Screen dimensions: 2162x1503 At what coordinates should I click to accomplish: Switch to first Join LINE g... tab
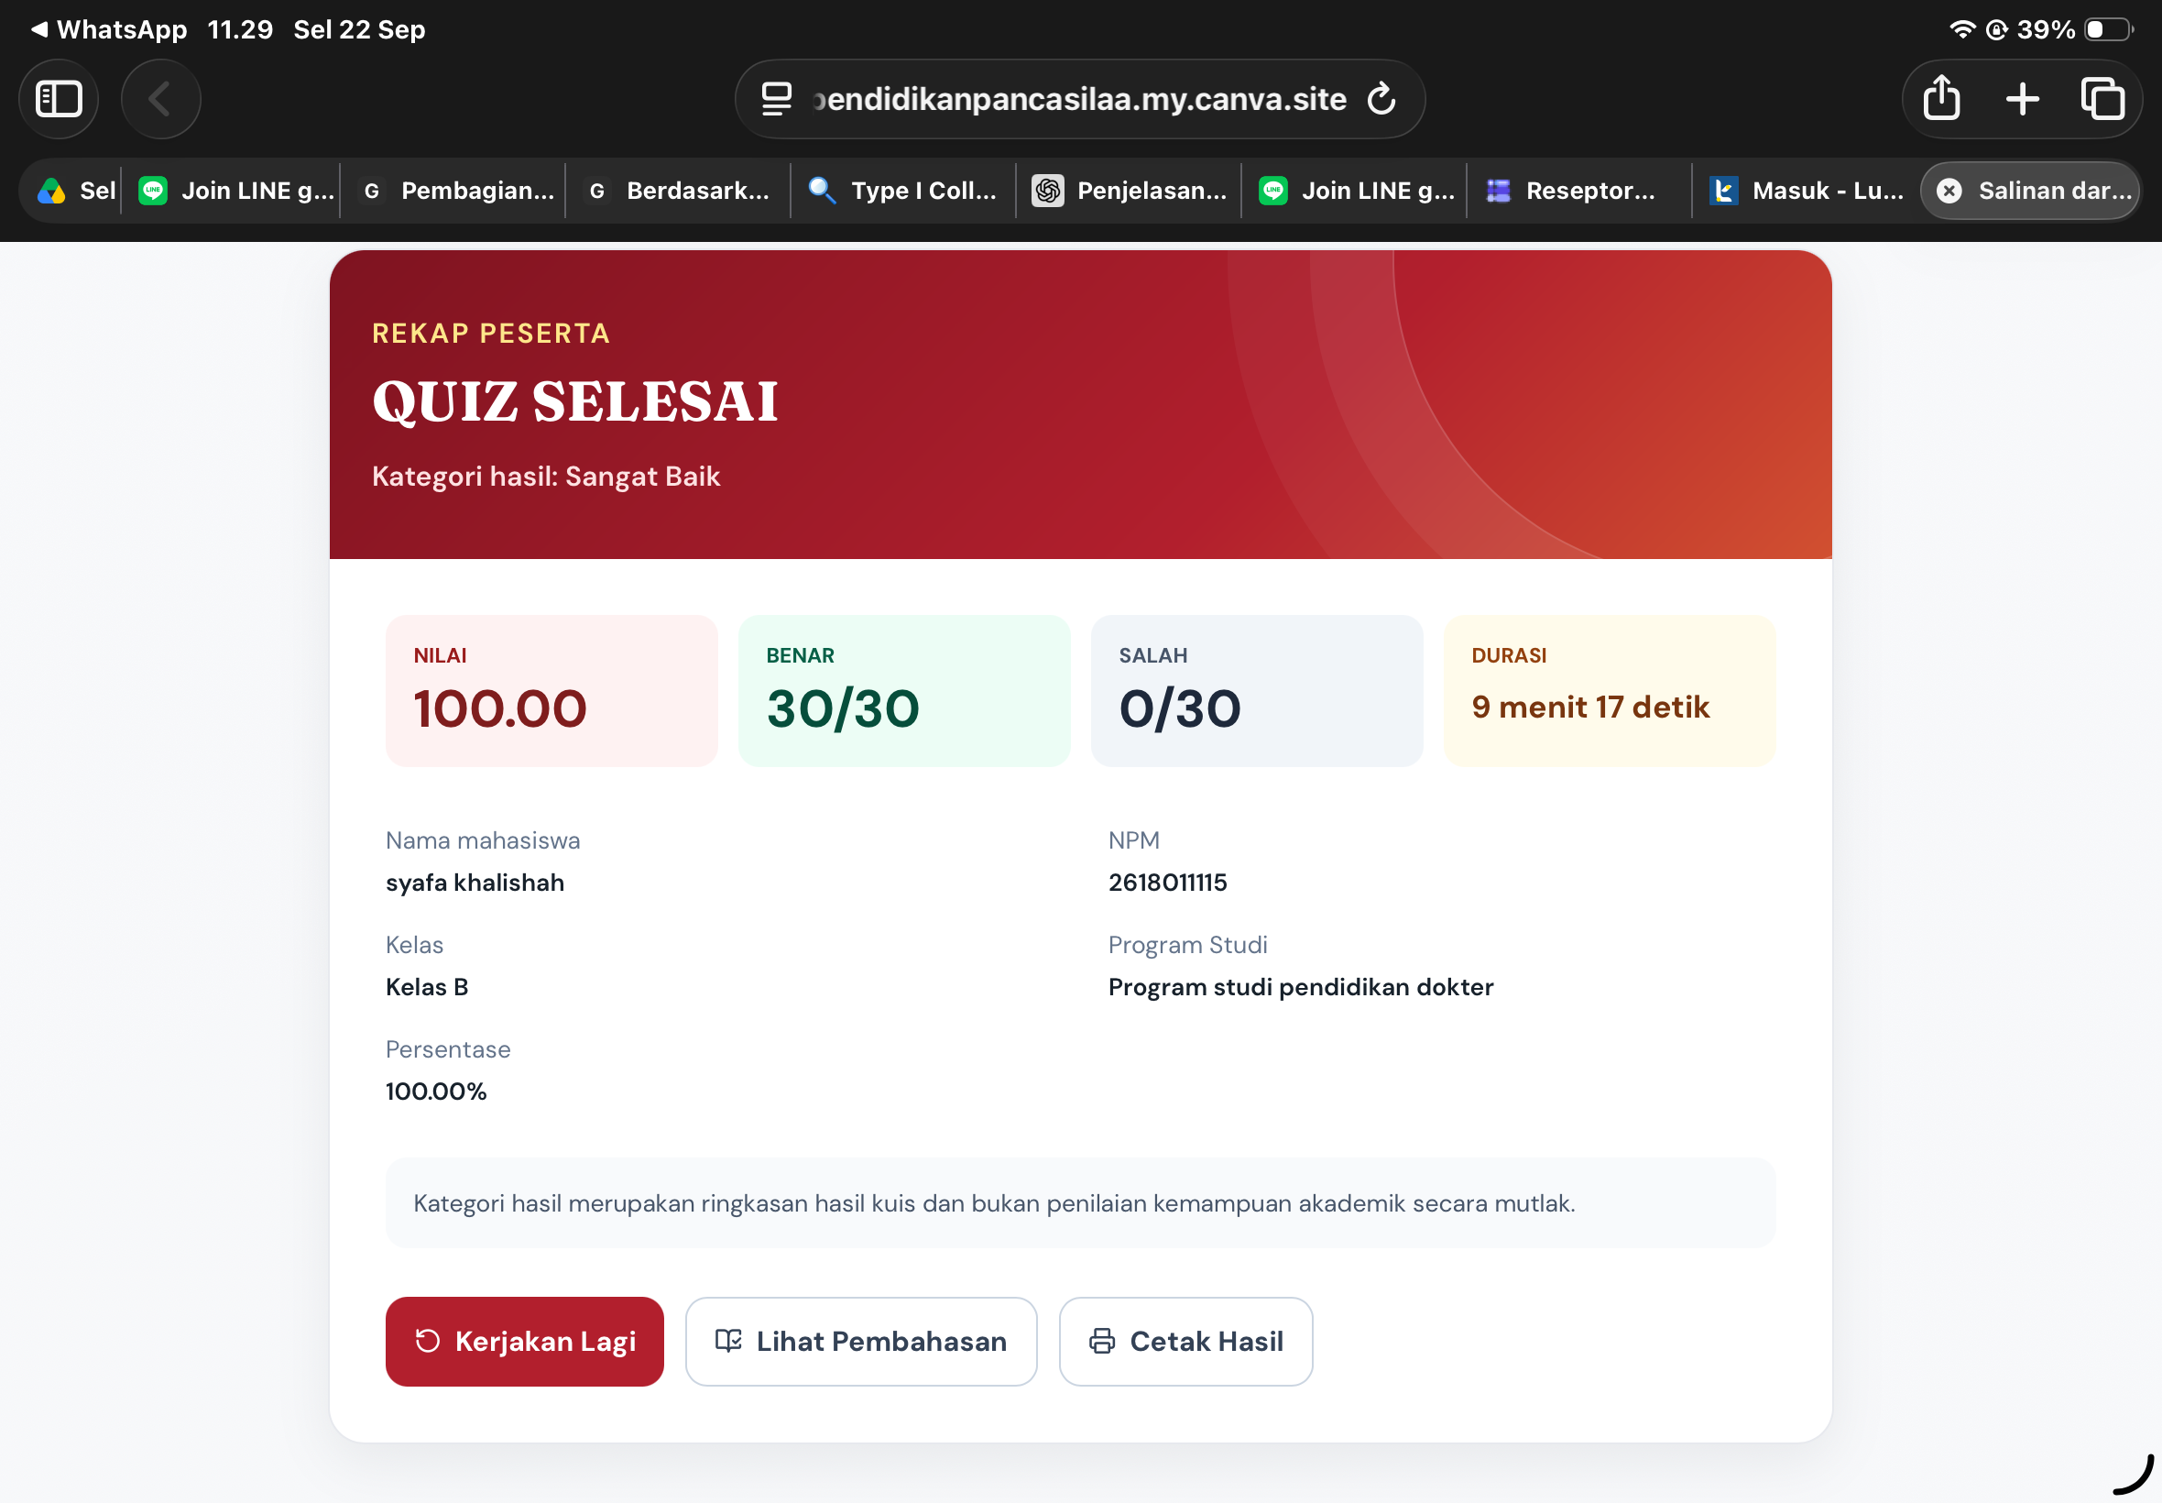click(237, 192)
